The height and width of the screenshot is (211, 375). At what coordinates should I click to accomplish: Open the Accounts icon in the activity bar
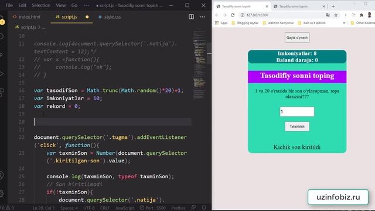(1, 175)
